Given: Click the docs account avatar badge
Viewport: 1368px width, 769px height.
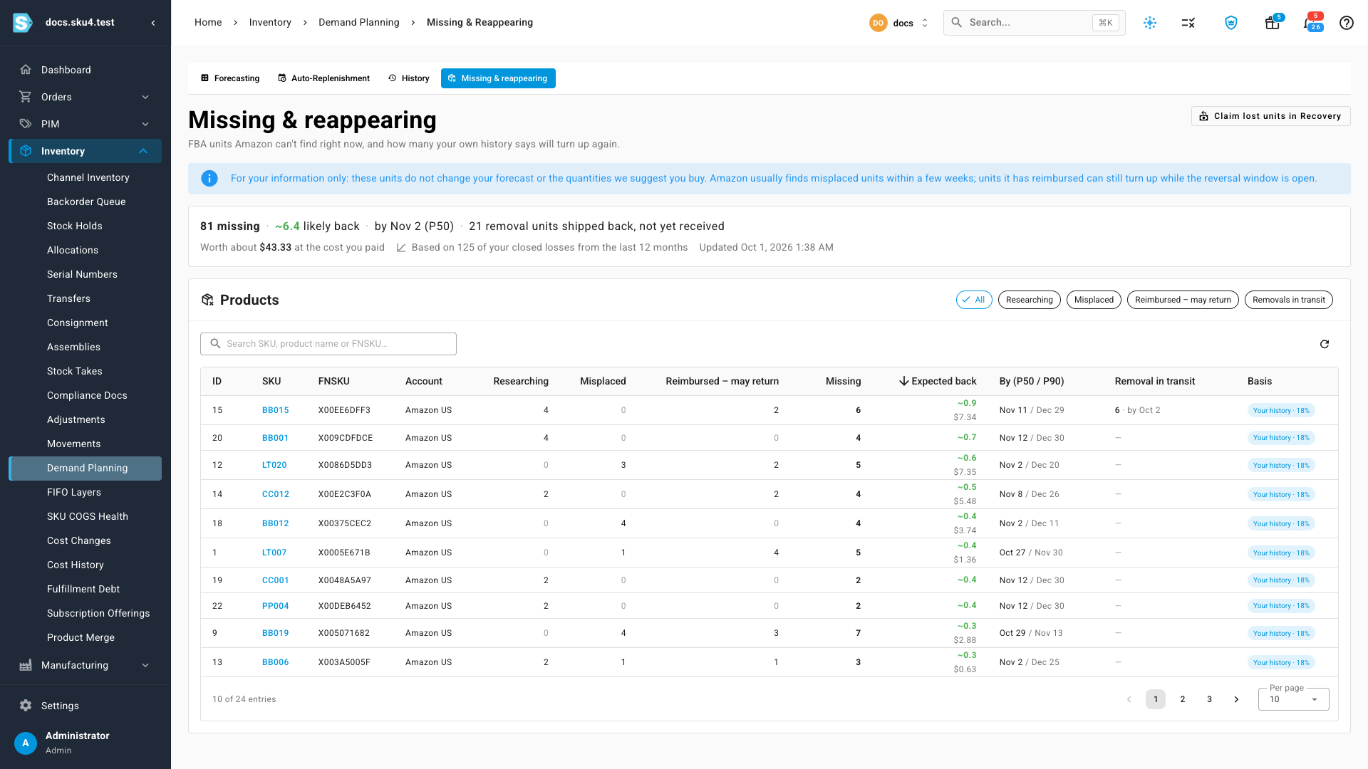Looking at the screenshot, I should pyautogui.click(x=878, y=23).
